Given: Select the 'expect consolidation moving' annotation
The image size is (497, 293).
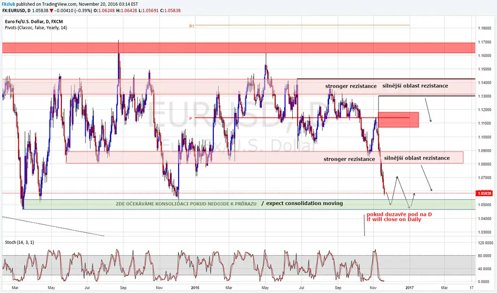Looking at the screenshot, I should tap(304, 204).
